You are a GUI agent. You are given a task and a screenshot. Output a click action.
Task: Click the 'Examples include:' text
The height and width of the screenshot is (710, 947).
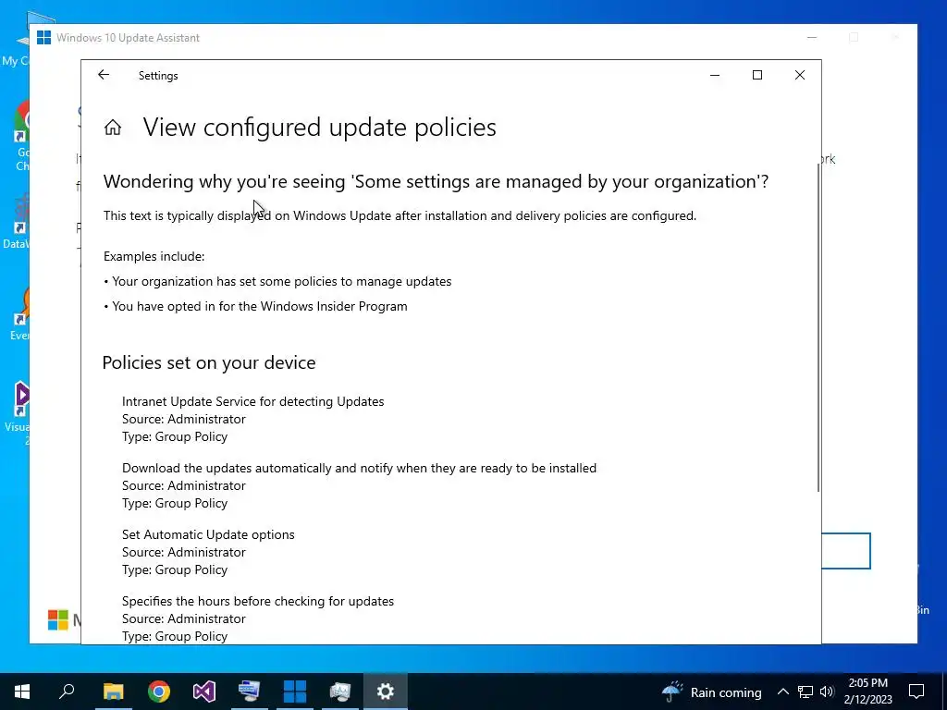click(x=154, y=257)
